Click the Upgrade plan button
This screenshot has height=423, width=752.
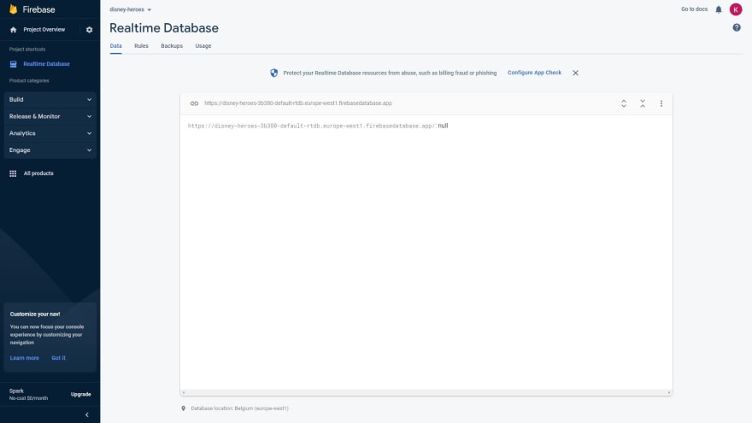point(80,394)
